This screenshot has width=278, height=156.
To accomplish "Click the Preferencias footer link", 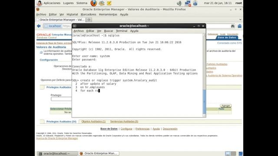I will click(x=142, y=129).
